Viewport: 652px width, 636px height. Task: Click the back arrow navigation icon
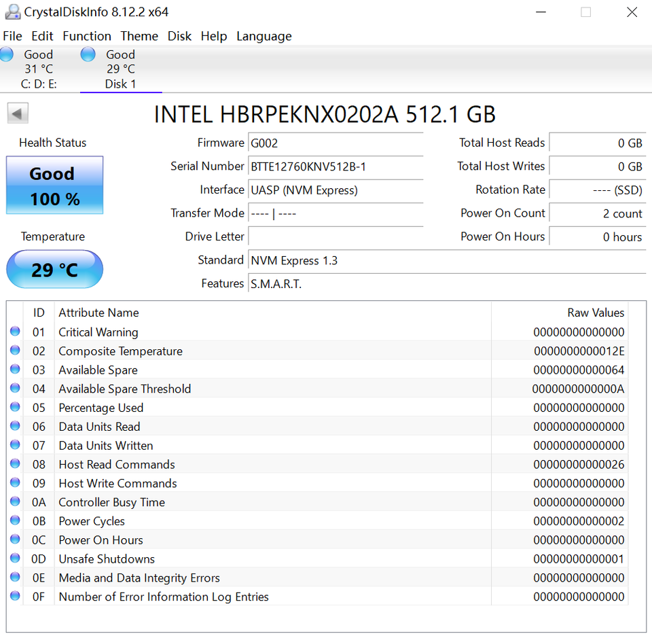(18, 113)
